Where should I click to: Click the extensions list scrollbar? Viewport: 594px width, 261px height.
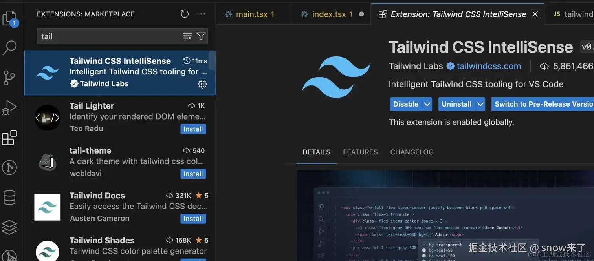click(212, 60)
